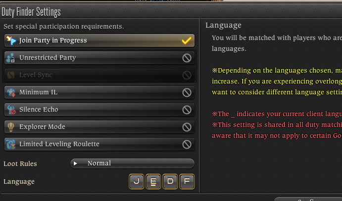Click the greyed Level Sync icon

[11, 75]
